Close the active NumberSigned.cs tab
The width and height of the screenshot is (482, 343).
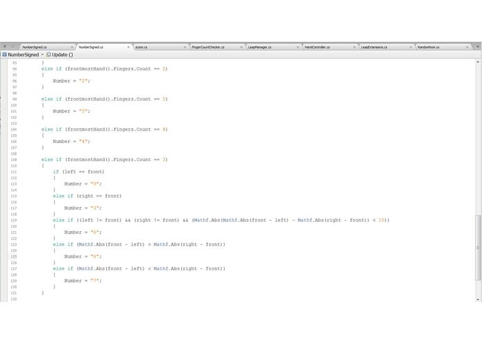[x=128, y=47]
